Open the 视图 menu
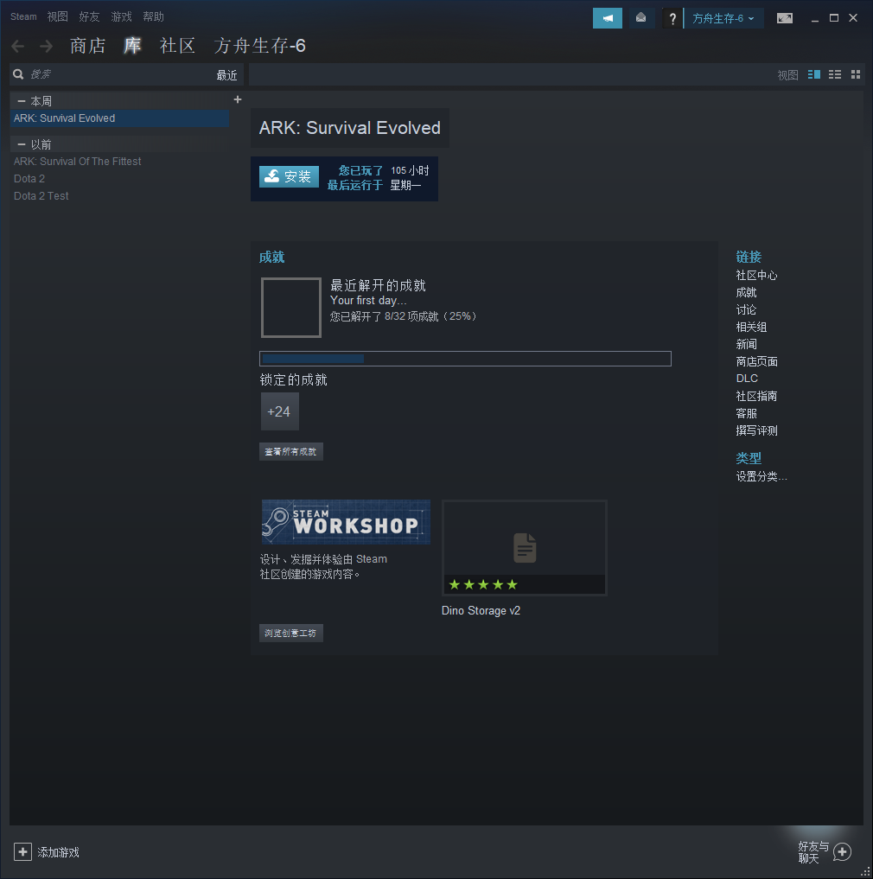Image resolution: width=873 pixels, height=879 pixels. tap(57, 16)
